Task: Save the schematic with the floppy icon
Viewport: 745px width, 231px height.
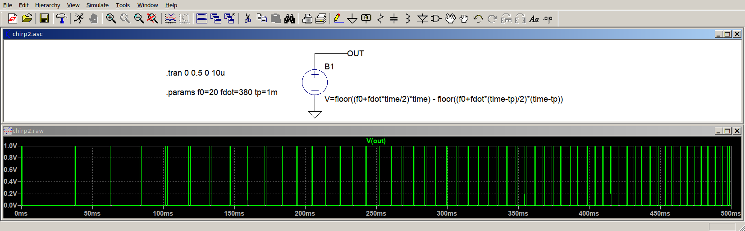Action: [44, 18]
